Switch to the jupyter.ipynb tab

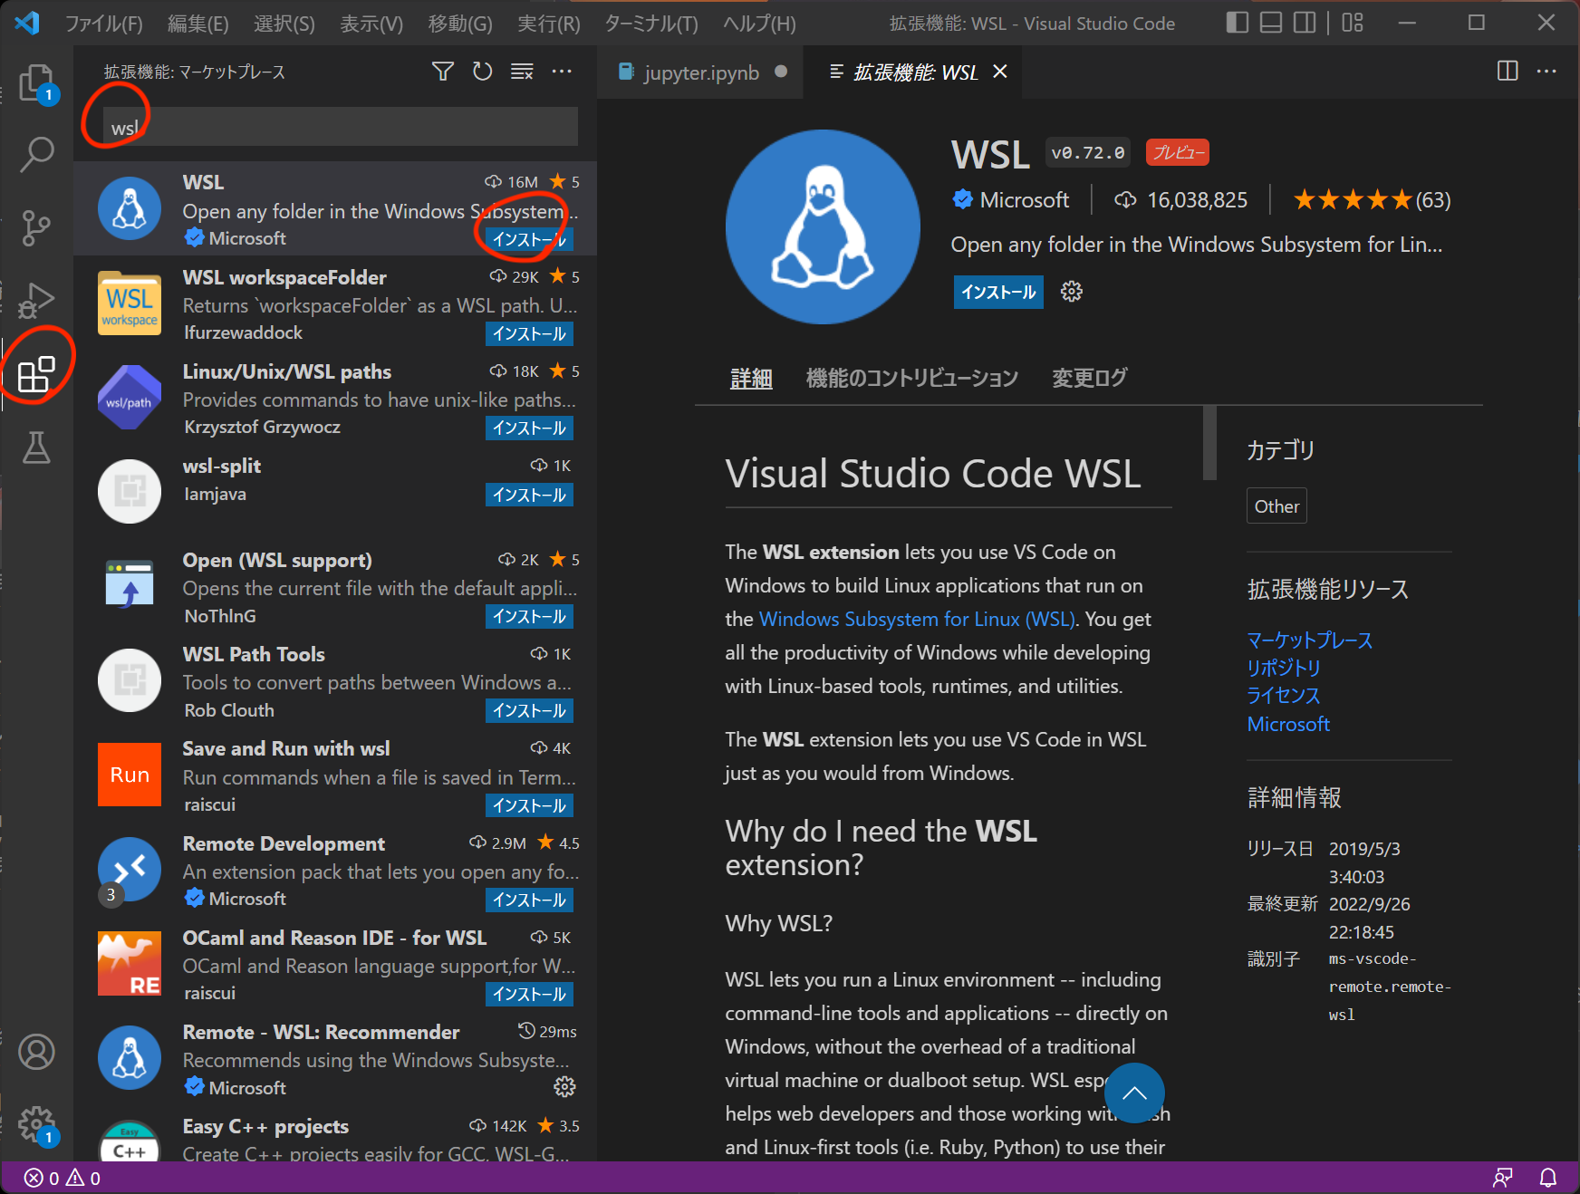tap(700, 72)
